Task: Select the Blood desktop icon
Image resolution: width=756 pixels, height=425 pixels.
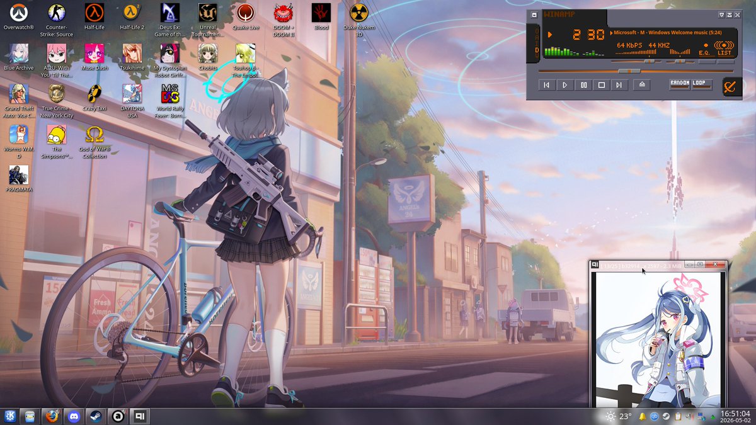Action: click(321, 17)
